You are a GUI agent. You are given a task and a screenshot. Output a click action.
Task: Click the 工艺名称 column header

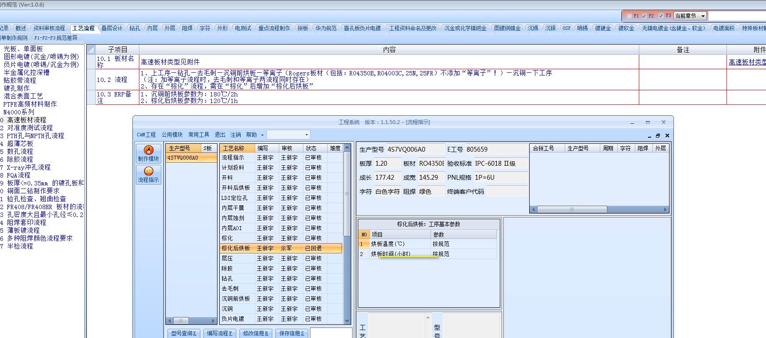click(x=237, y=148)
